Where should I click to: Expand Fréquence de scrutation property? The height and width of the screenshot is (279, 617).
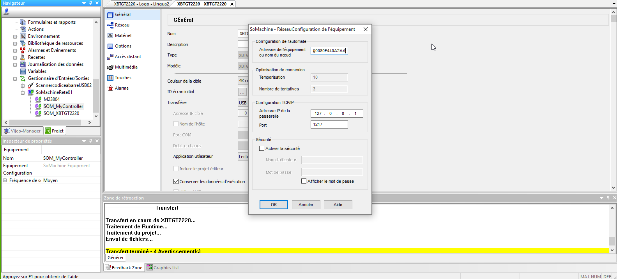[5, 180]
